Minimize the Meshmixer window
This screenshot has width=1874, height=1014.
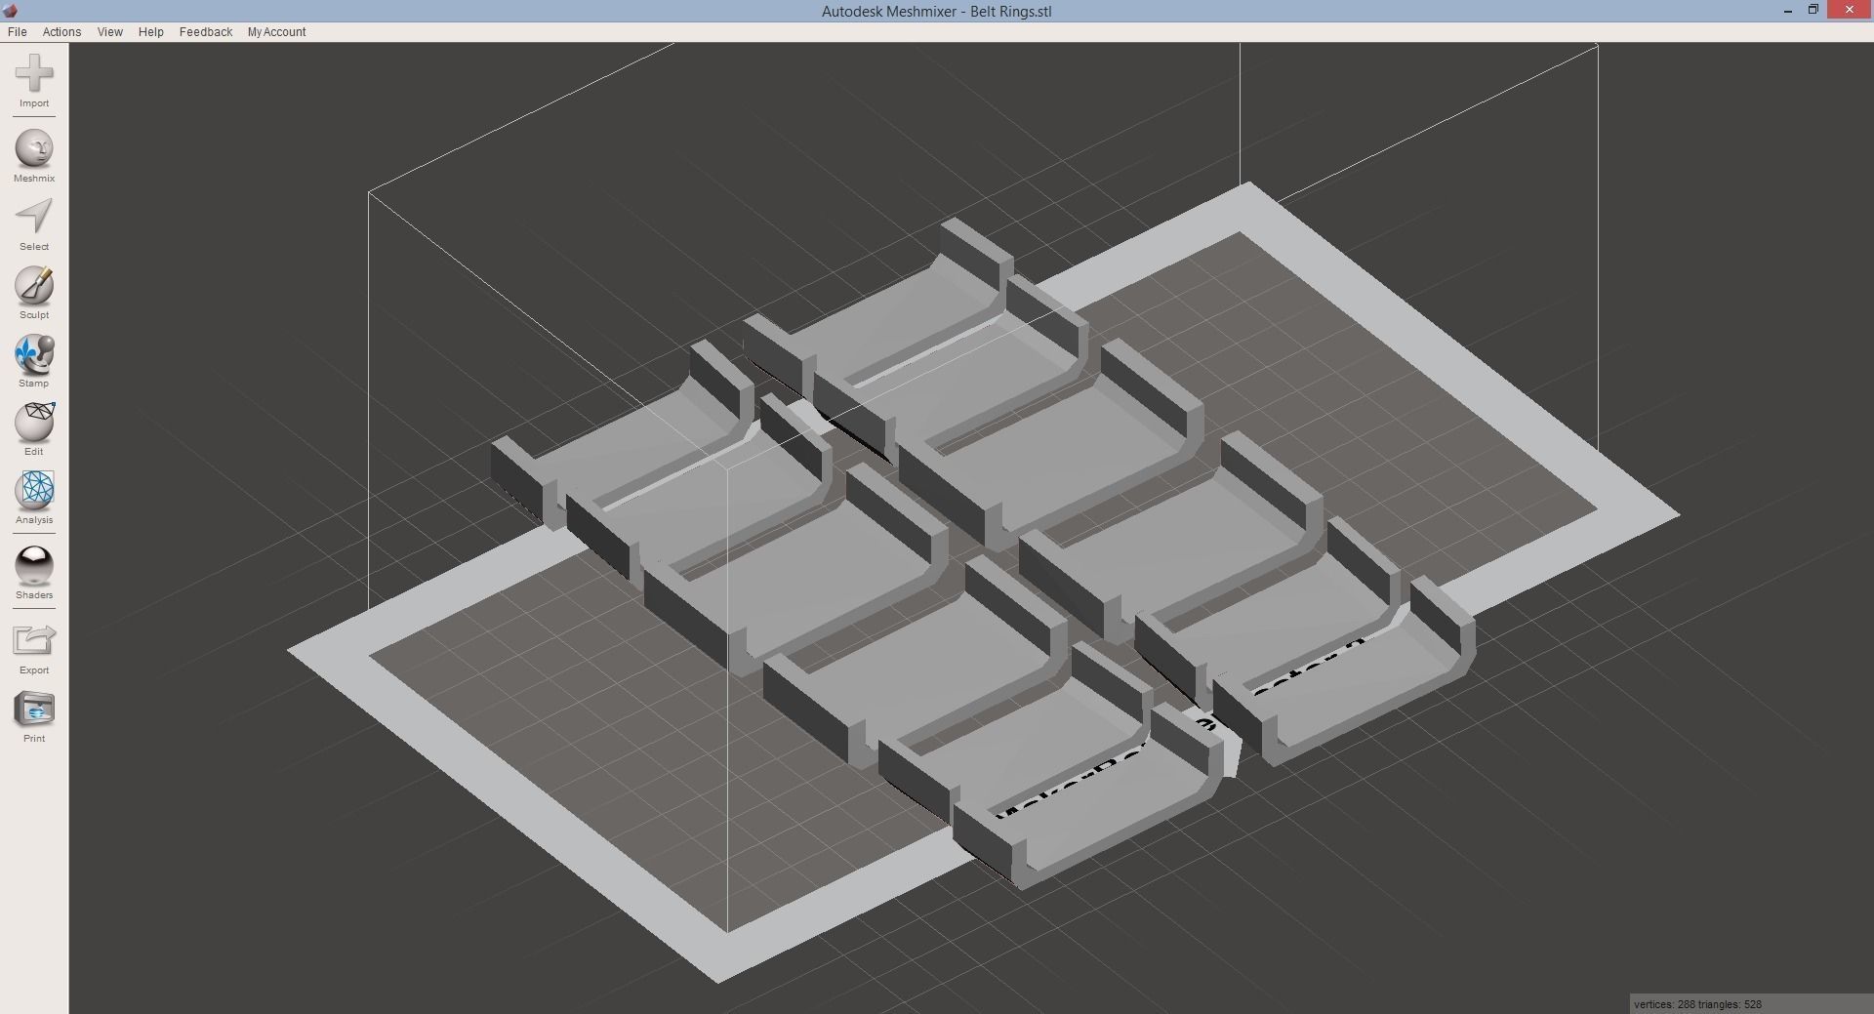coord(1788,11)
